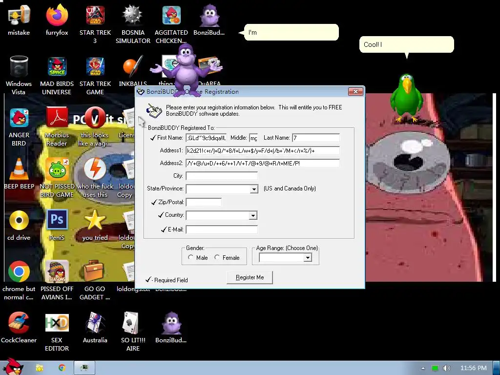Image resolution: width=500 pixels, height=375 pixels.
Task: Open the Opera icon labeled 'this looks like'
Action: [x=95, y=118]
